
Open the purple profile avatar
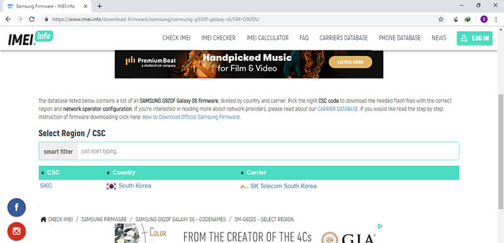(484, 19)
